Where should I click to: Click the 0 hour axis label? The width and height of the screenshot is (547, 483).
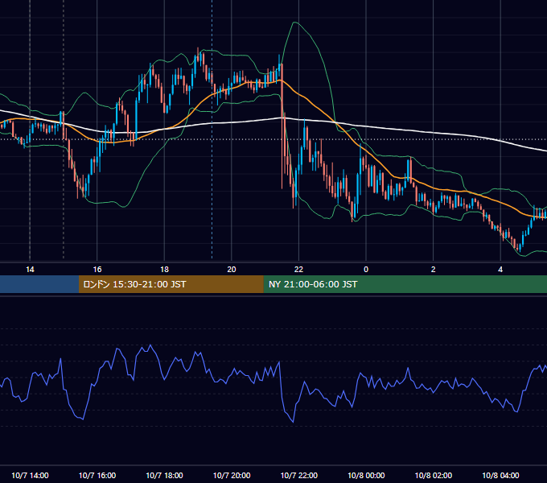coord(366,270)
